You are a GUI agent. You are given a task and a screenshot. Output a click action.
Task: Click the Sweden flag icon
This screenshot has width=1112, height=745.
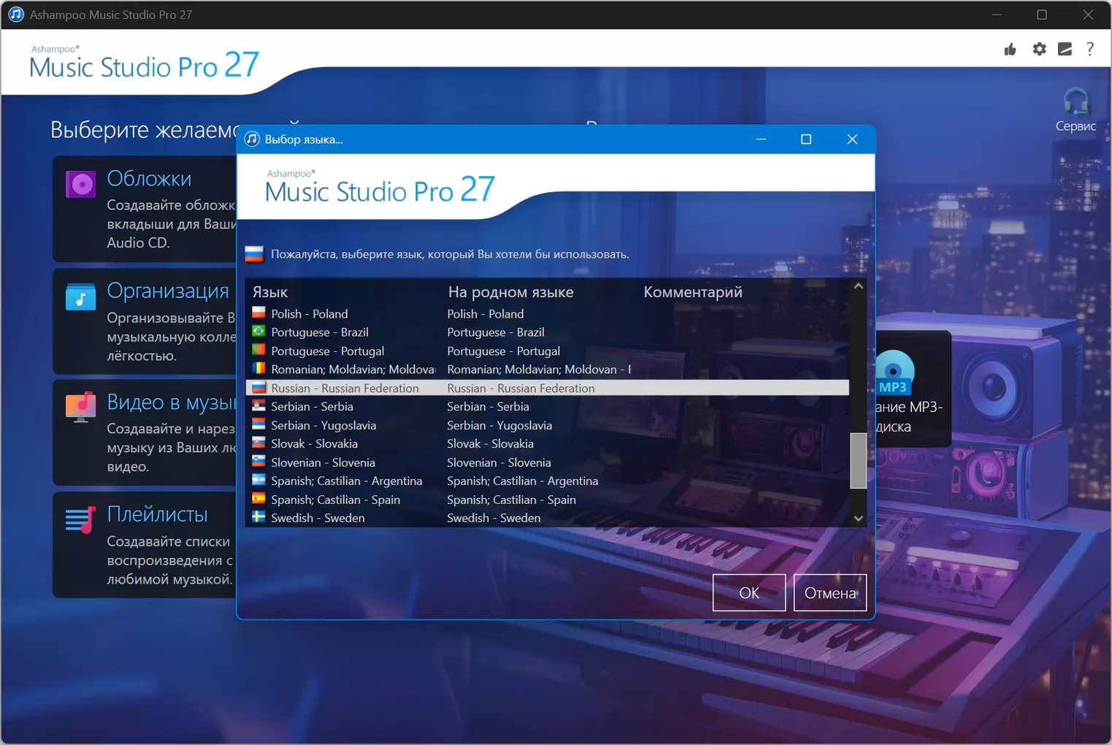coord(258,517)
